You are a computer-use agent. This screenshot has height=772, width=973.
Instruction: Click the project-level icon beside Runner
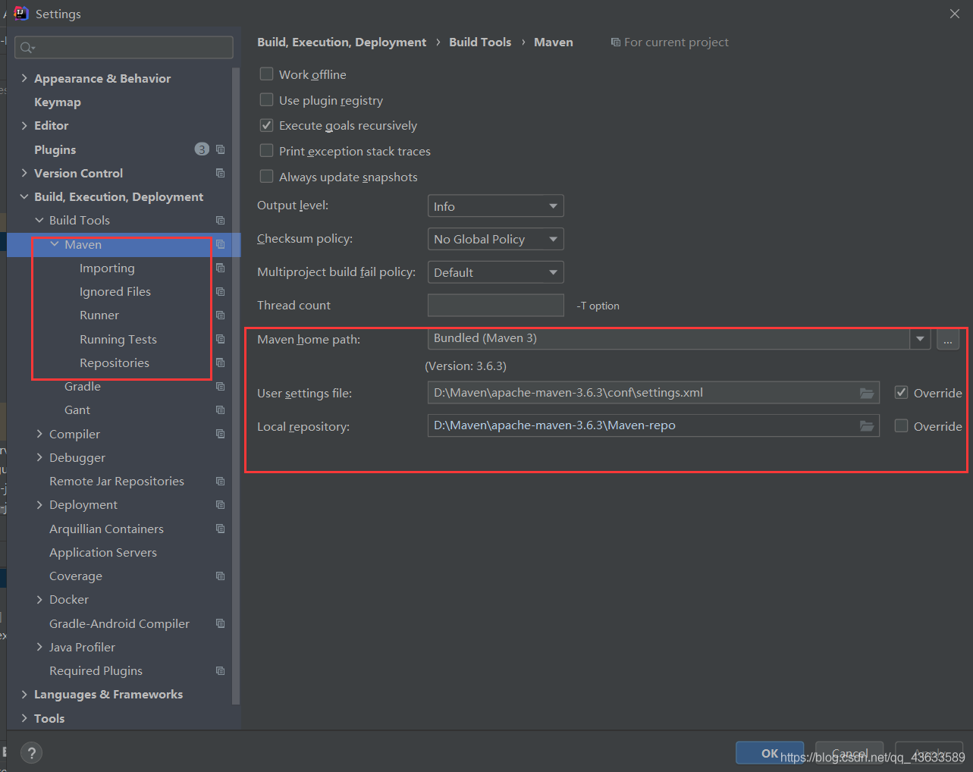(220, 315)
